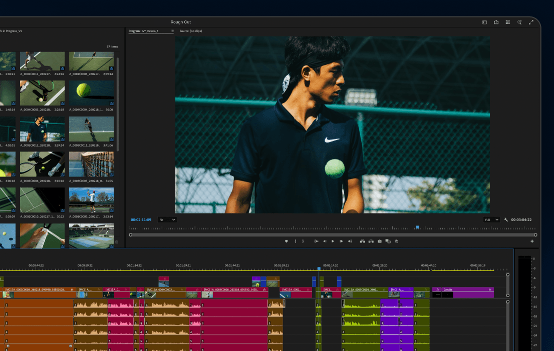Viewport: 554px width, 351px height.
Task: Click the right handle of Program zoom bar
Action: pos(535,235)
